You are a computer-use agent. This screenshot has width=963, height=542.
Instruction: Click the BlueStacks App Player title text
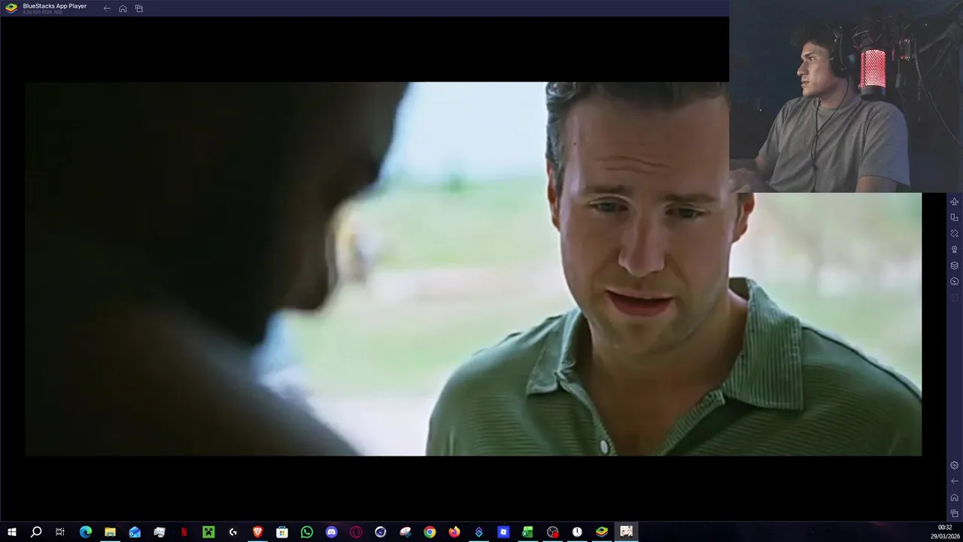(54, 6)
